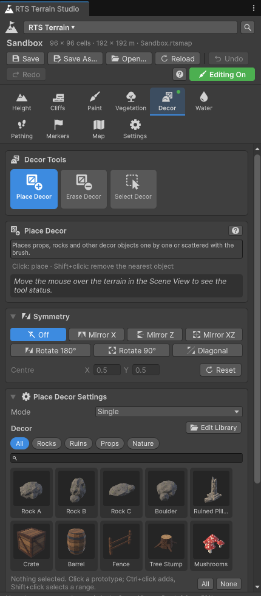Save the Sandbox map
This screenshot has height=596, width=261.
tap(25, 58)
